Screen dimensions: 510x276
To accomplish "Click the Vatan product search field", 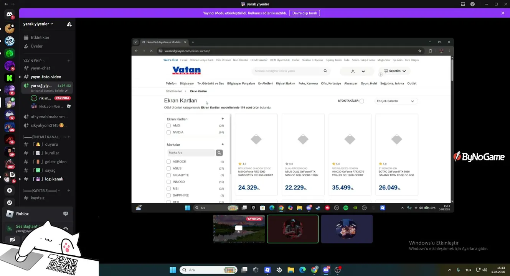I will tap(290, 71).
